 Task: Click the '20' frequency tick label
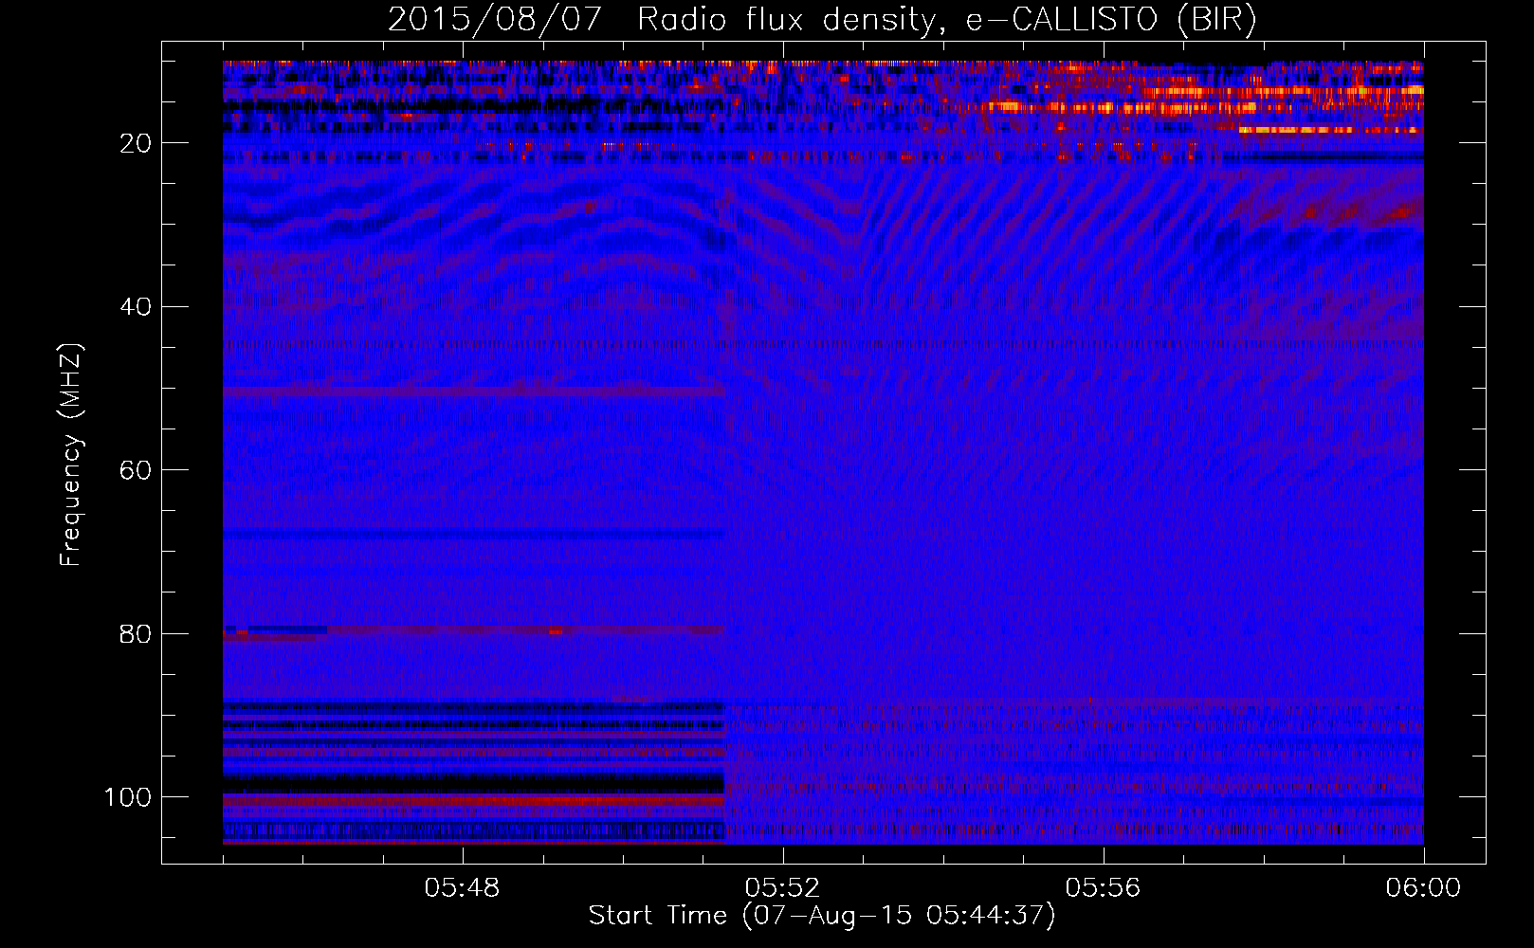click(137, 143)
